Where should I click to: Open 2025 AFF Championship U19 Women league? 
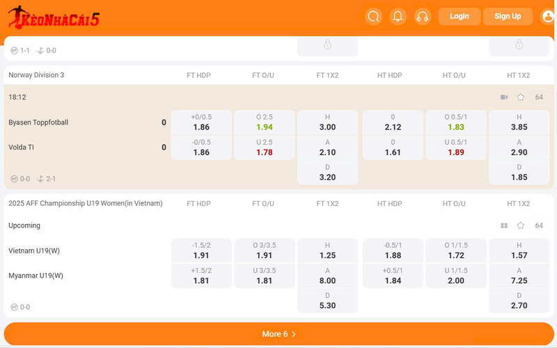(x=85, y=203)
